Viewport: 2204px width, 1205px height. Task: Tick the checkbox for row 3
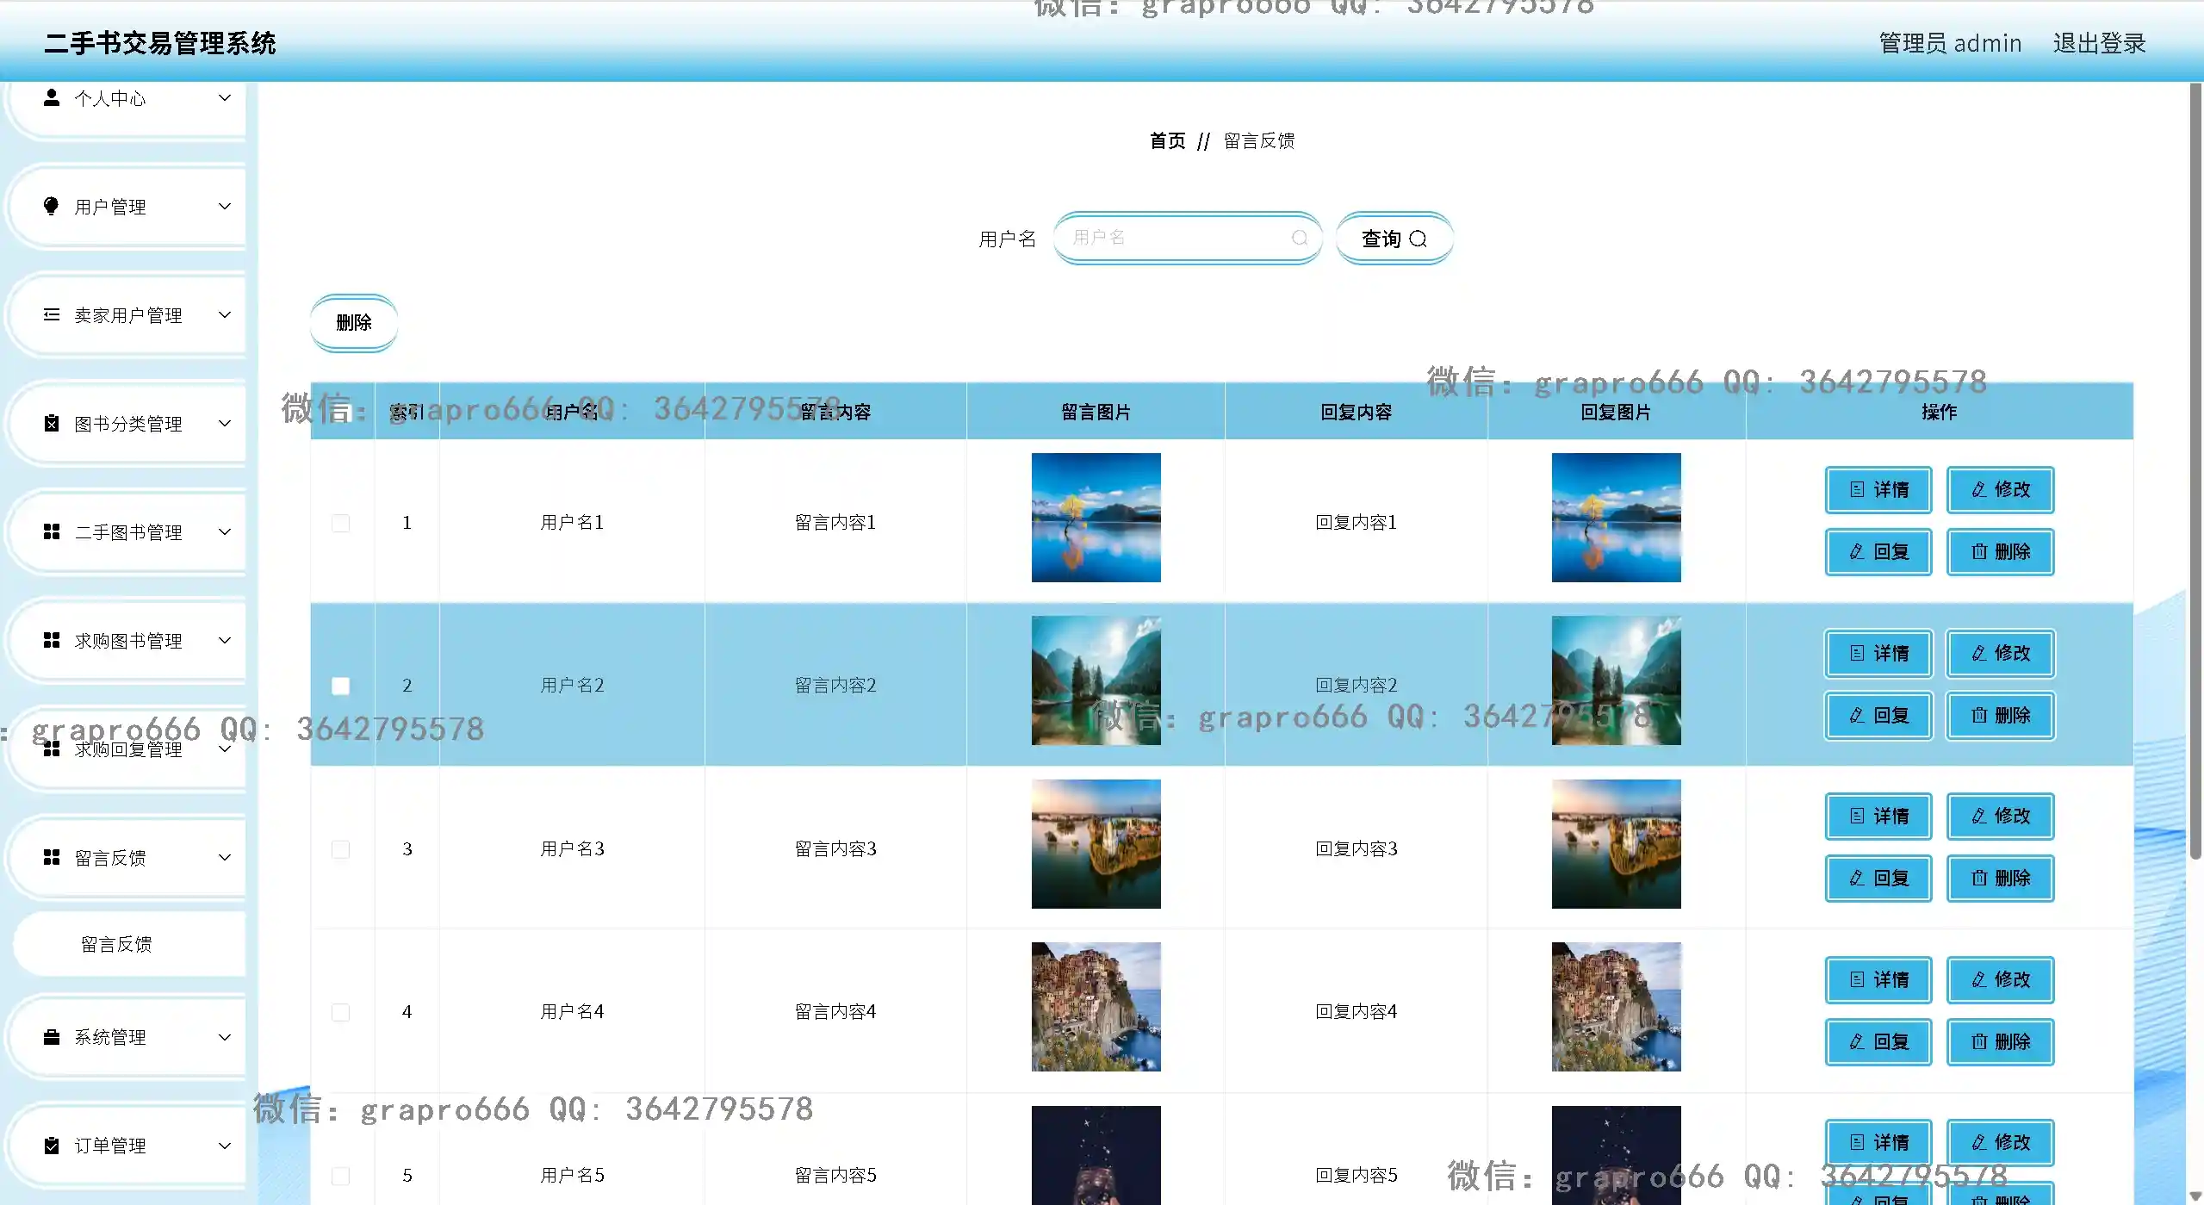click(x=341, y=849)
